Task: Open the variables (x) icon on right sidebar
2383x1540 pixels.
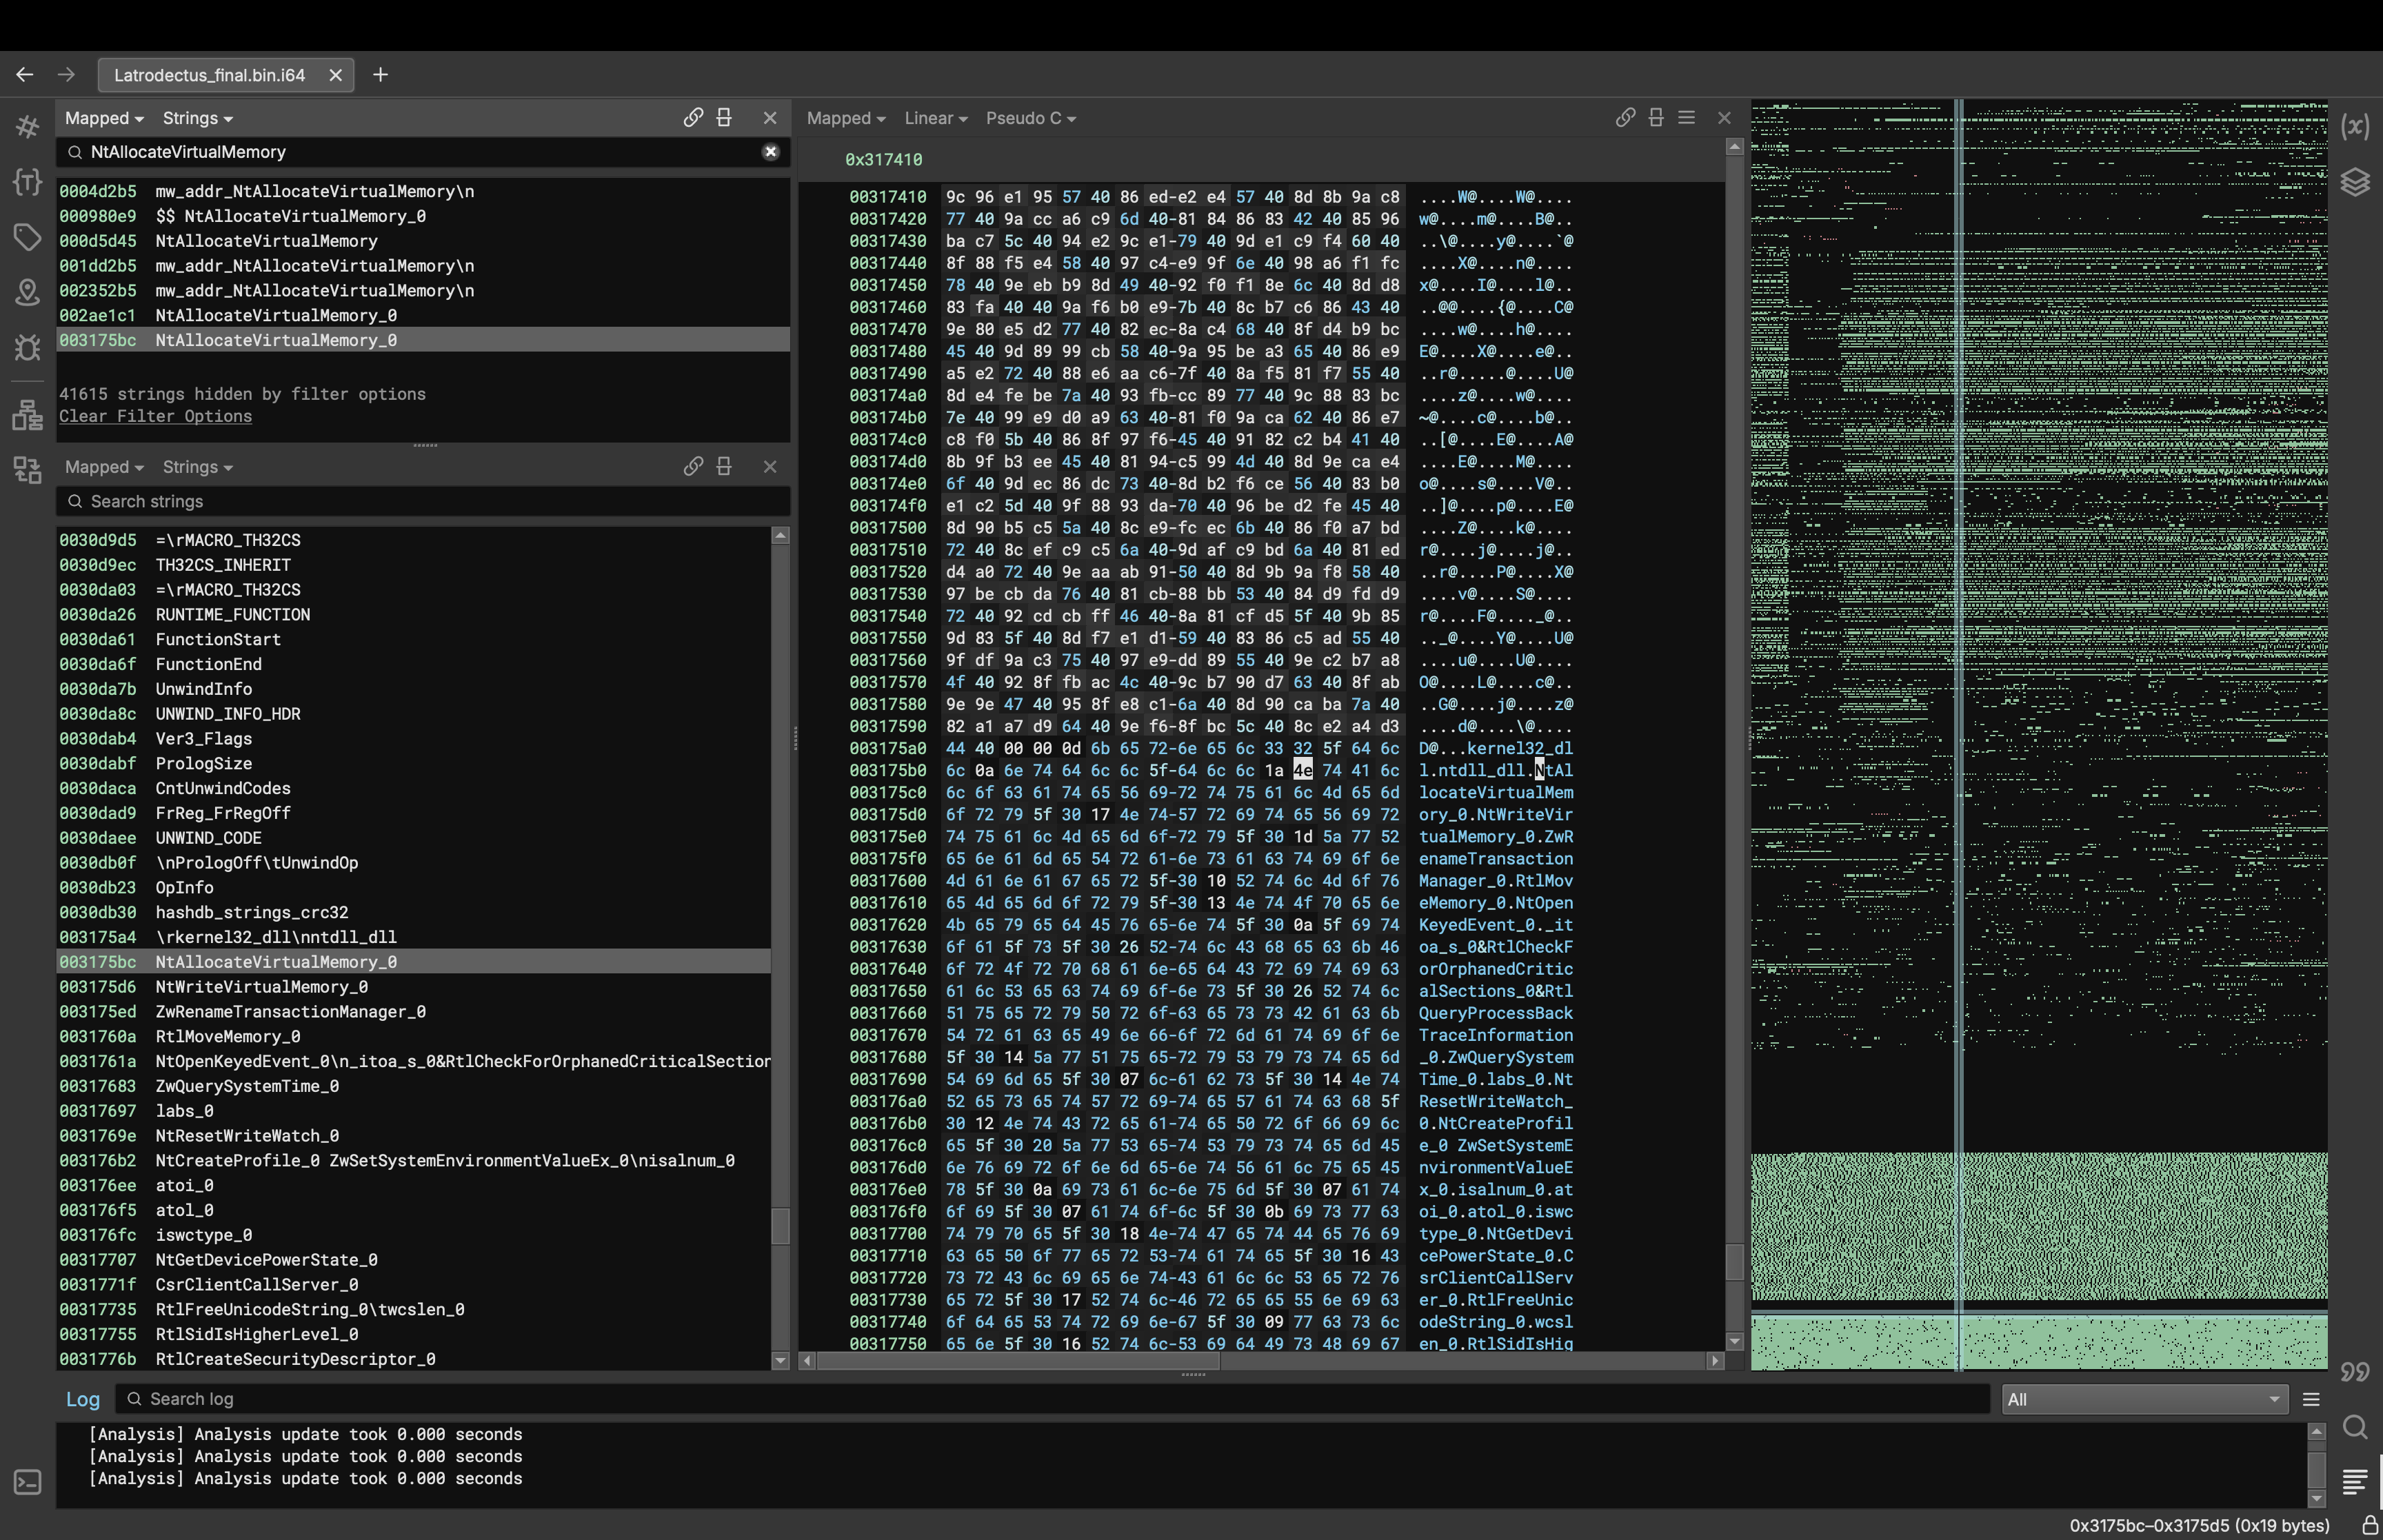Action: [2355, 127]
